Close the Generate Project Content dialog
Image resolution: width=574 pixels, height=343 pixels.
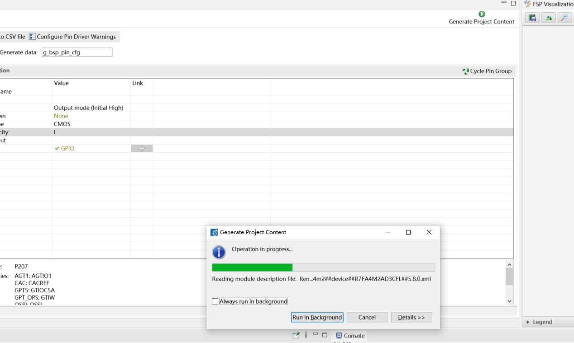429,232
